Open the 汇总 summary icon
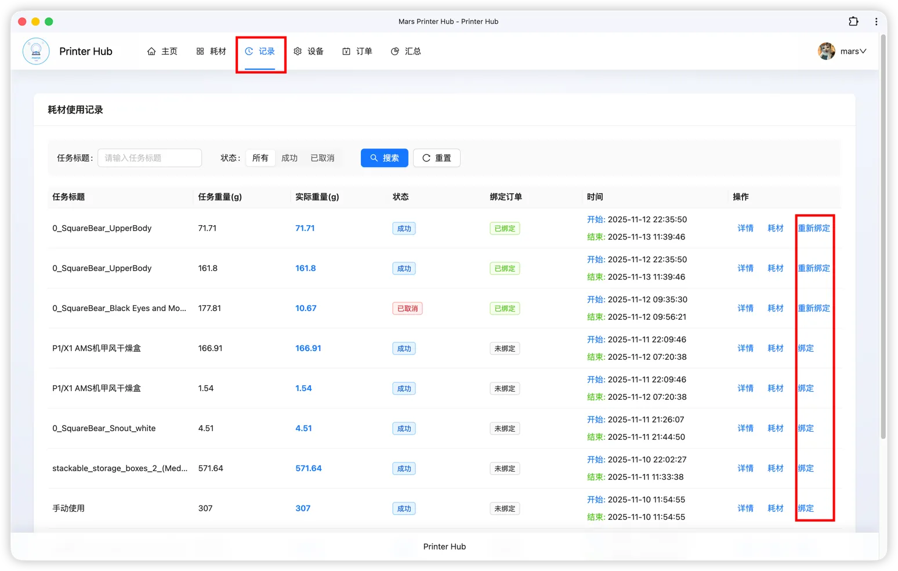 (395, 51)
